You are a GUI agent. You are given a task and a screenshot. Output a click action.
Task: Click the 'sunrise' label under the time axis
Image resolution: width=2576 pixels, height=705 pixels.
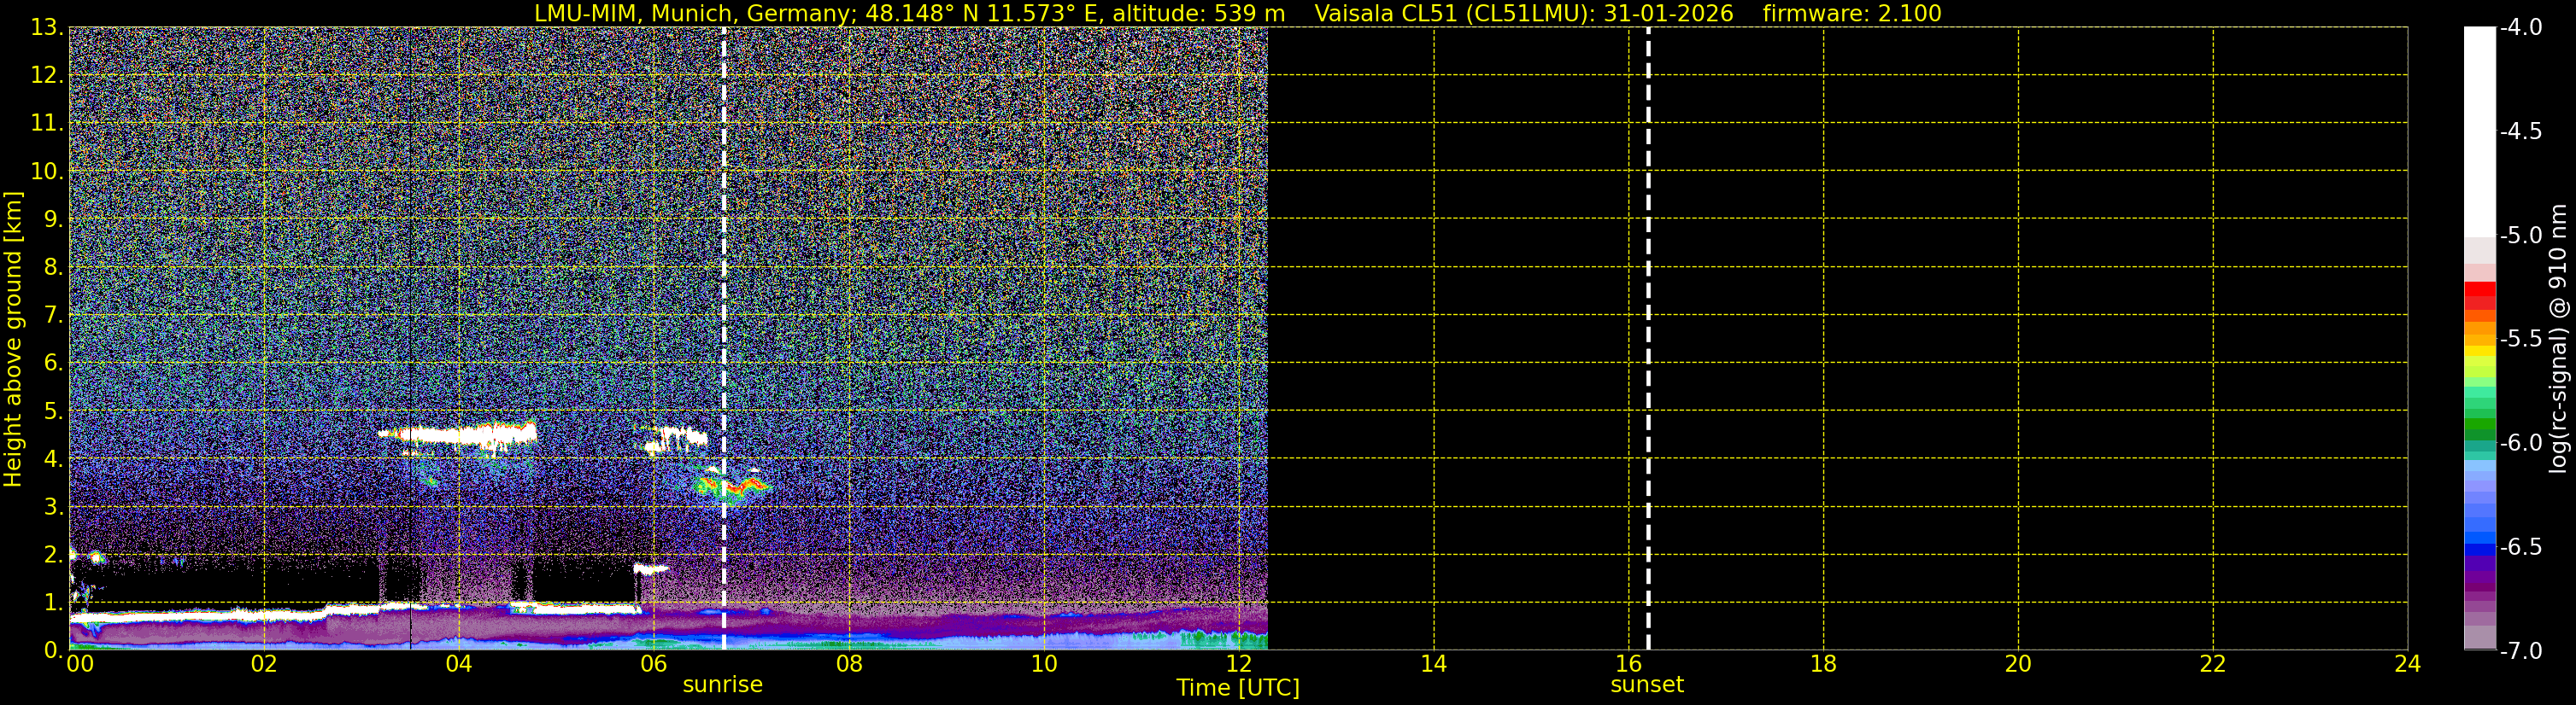722,685
